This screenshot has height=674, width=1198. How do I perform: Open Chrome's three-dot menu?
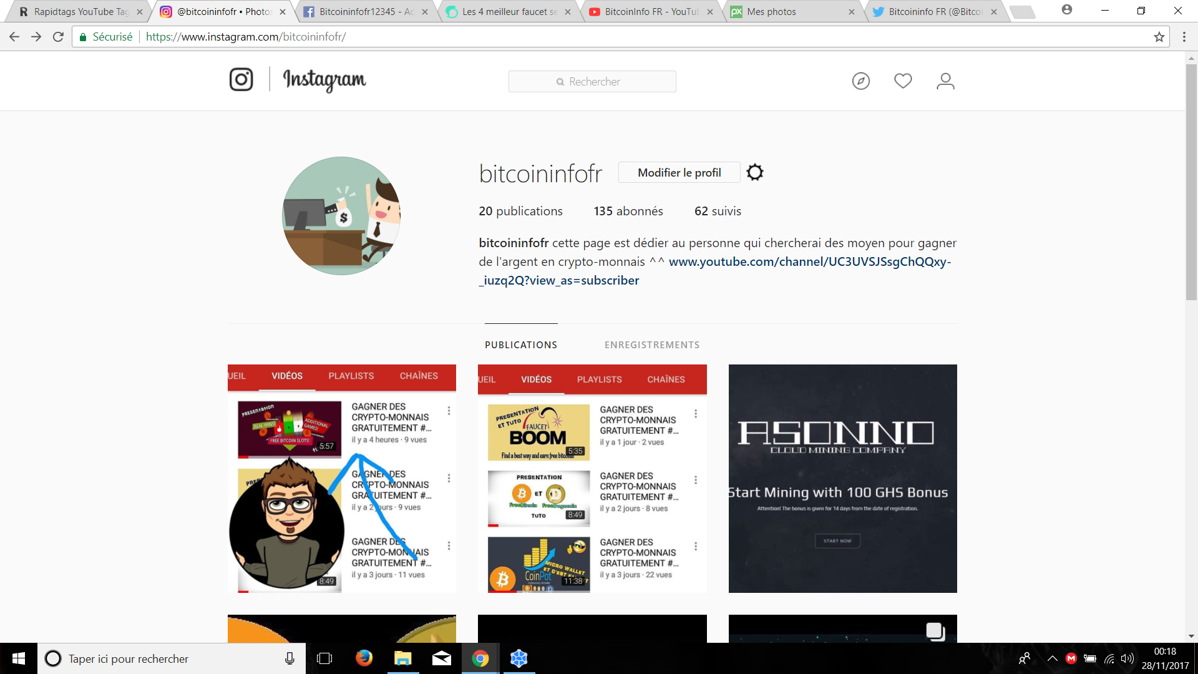tap(1184, 37)
